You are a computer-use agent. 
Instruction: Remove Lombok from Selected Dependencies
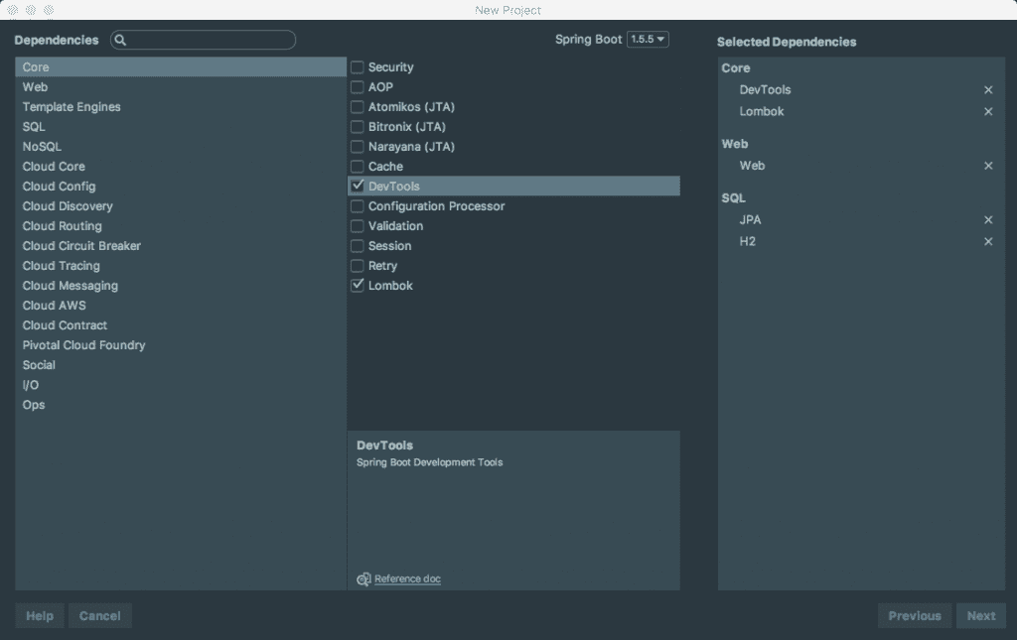pos(988,111)
